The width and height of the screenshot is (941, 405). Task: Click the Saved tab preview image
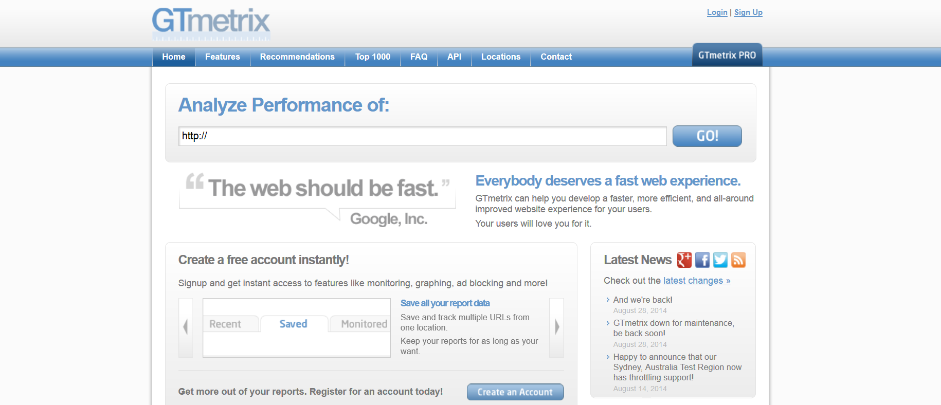click(x=297, y=328)
